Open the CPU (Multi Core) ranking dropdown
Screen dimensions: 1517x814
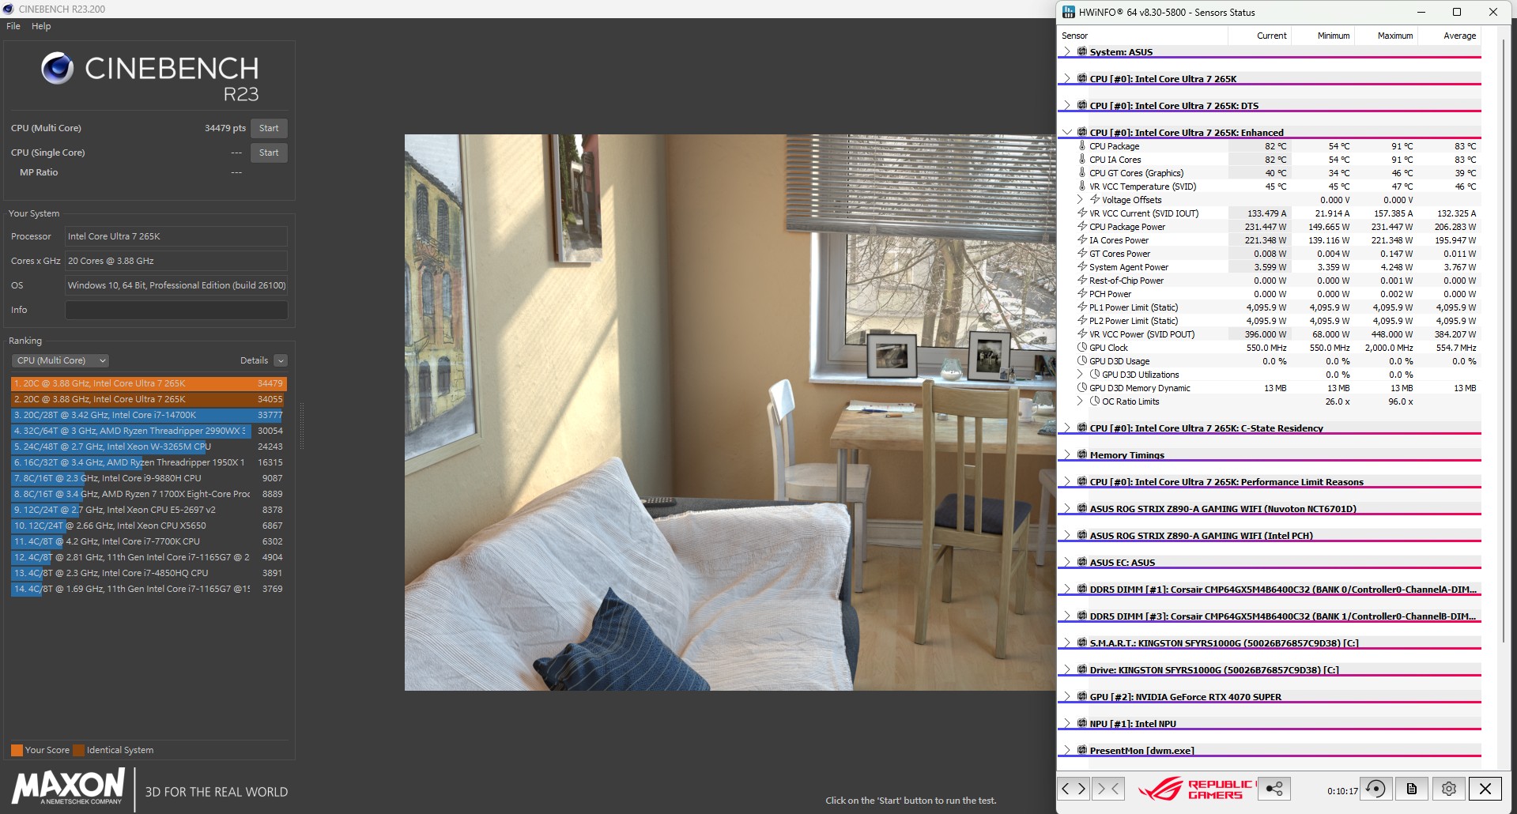coord(60,360)
